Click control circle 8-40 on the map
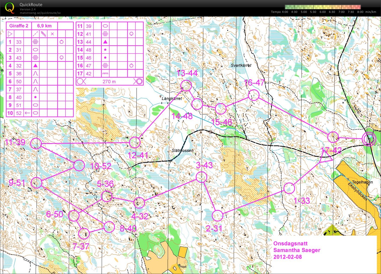The image size is (381, 274). (x=109, y=227)
